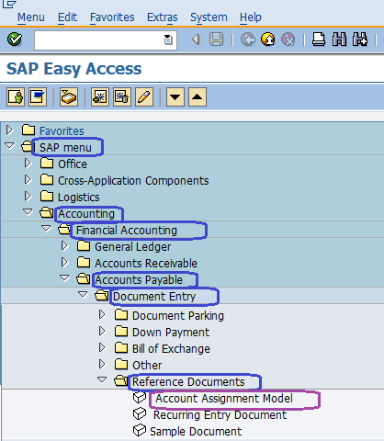Click the Move Favorites Up arrow
The image size is (384, 441).
[198, 97]
